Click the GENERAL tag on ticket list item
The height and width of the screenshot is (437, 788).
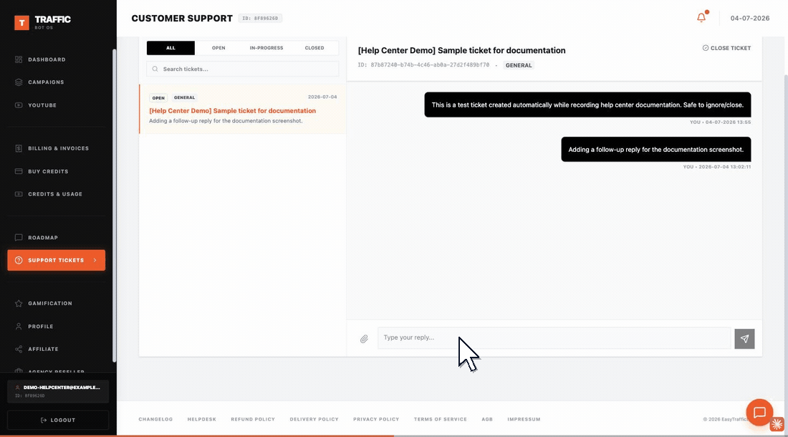(184, 97)
